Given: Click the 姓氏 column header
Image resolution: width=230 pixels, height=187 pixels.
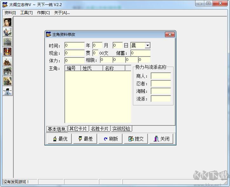Looking at the screenshot, I should click(92, 68).
